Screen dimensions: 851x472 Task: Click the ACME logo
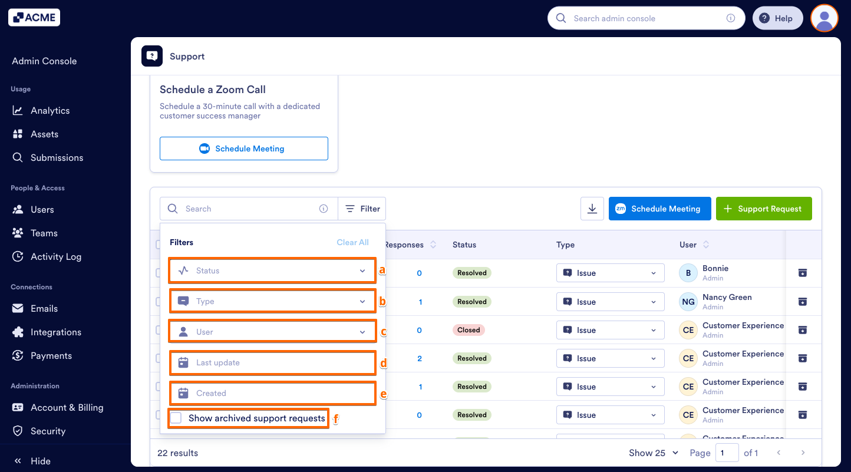34,18
